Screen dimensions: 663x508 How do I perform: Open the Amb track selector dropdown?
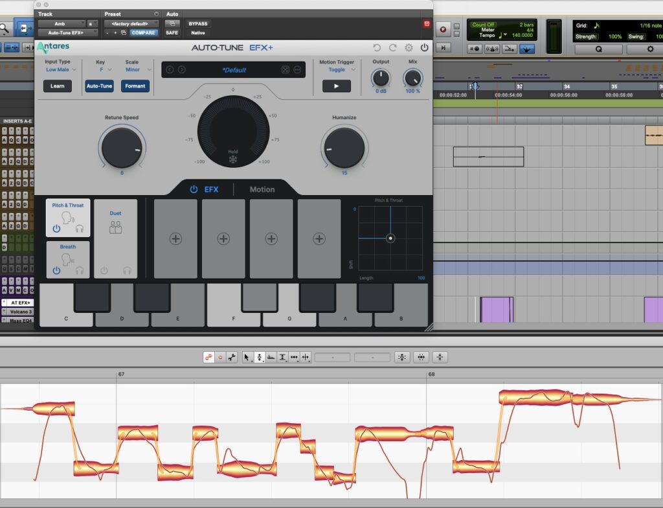(62, 24)
